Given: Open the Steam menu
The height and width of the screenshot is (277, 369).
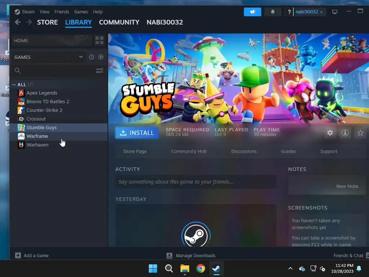Looking at the screenshot, I should 28,12.
